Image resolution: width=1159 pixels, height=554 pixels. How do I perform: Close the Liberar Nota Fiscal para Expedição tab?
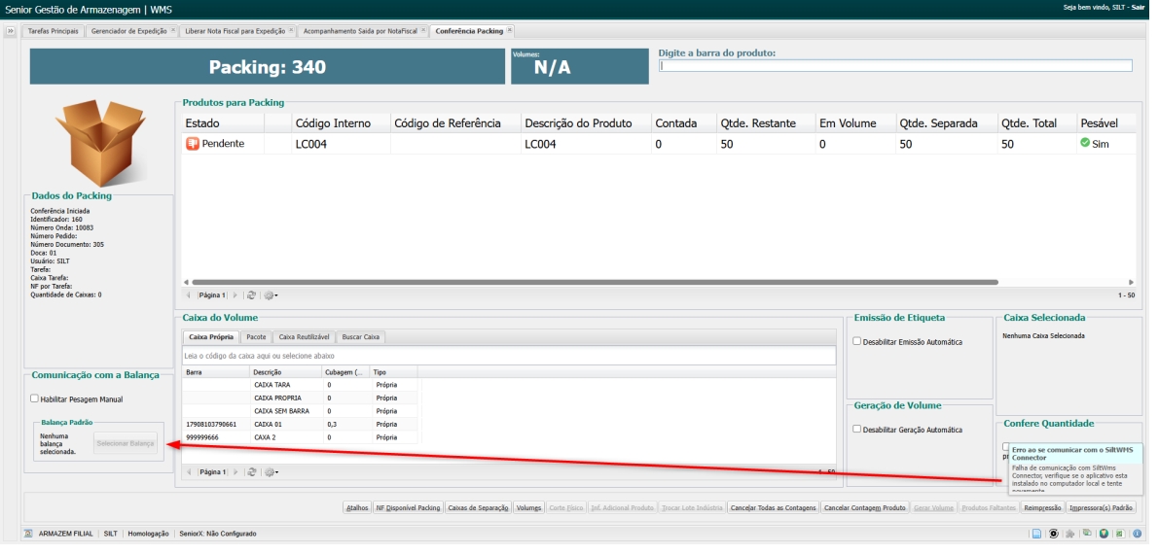point(291,30)
